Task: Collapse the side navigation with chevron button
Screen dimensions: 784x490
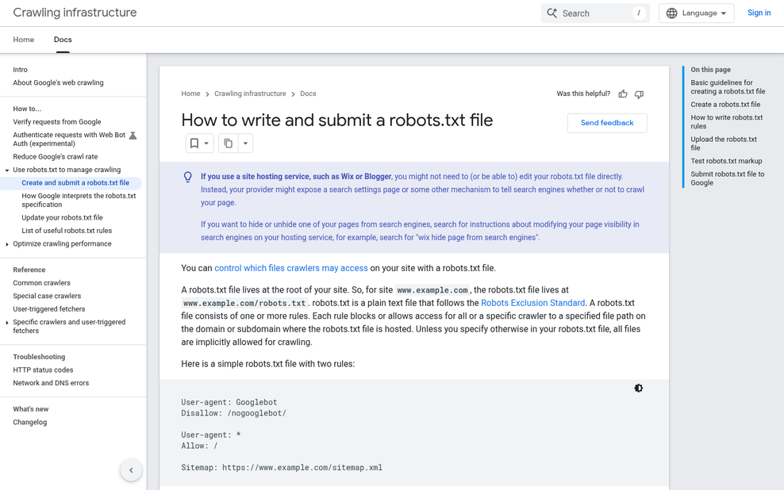Action: (x=131, y=470)
